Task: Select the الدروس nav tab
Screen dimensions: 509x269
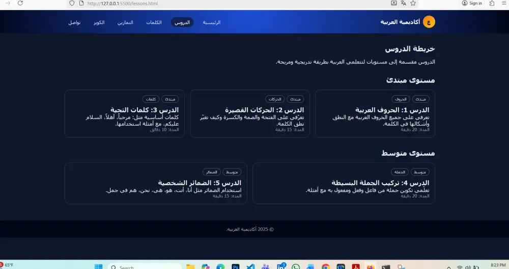Action: [x=182, y=22]
